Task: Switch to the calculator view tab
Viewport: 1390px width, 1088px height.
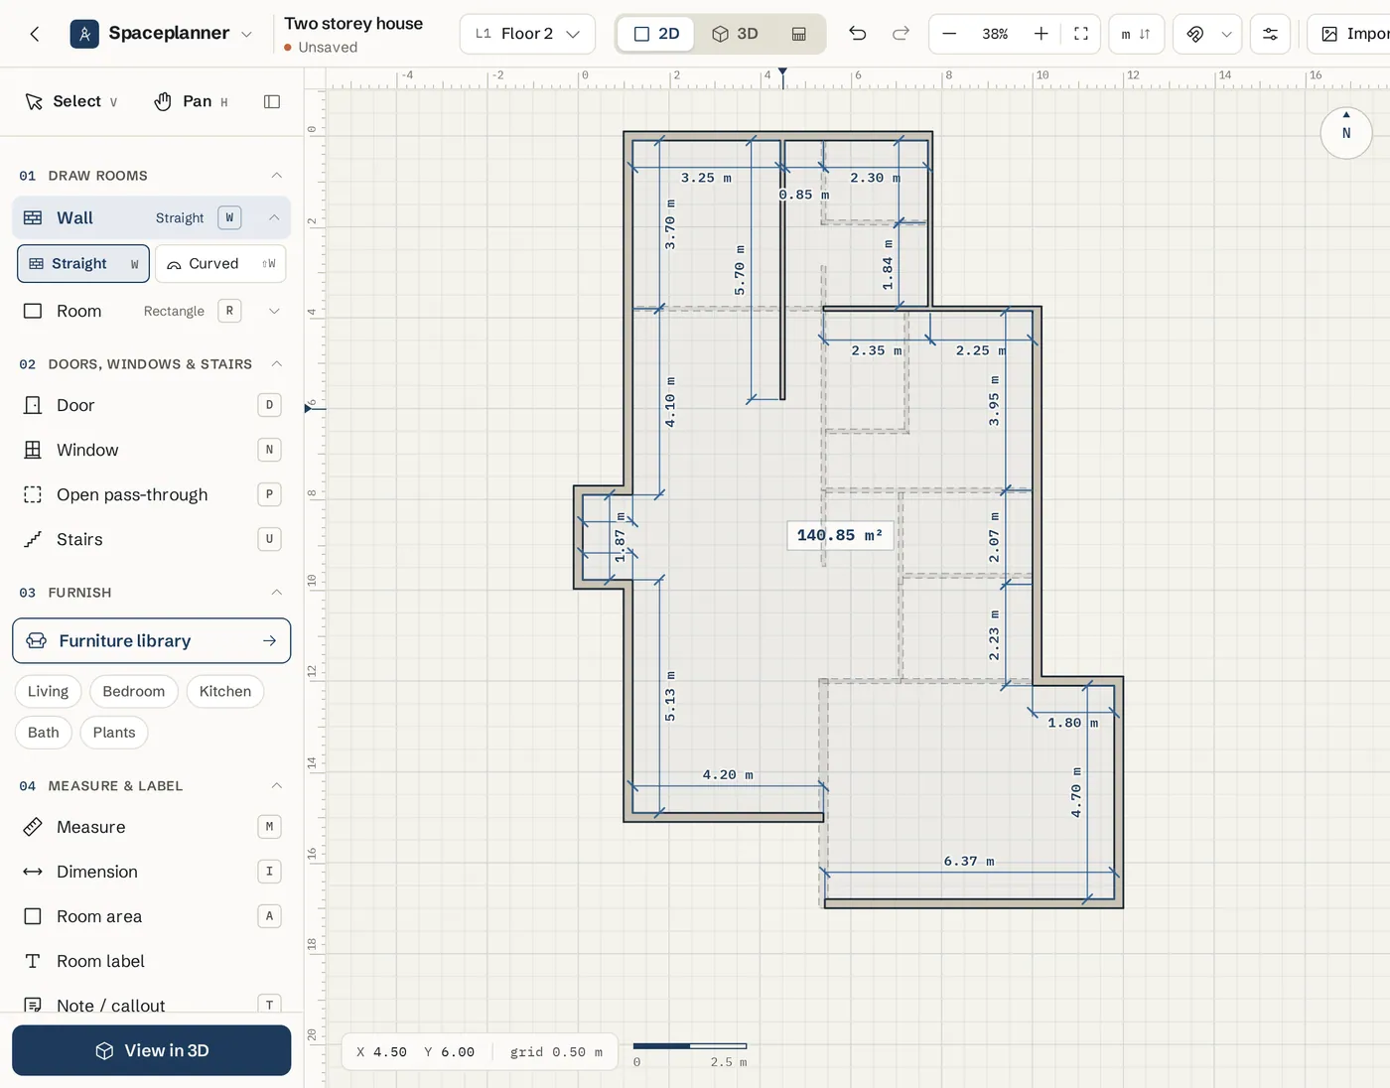Action: tap(798, 34)
